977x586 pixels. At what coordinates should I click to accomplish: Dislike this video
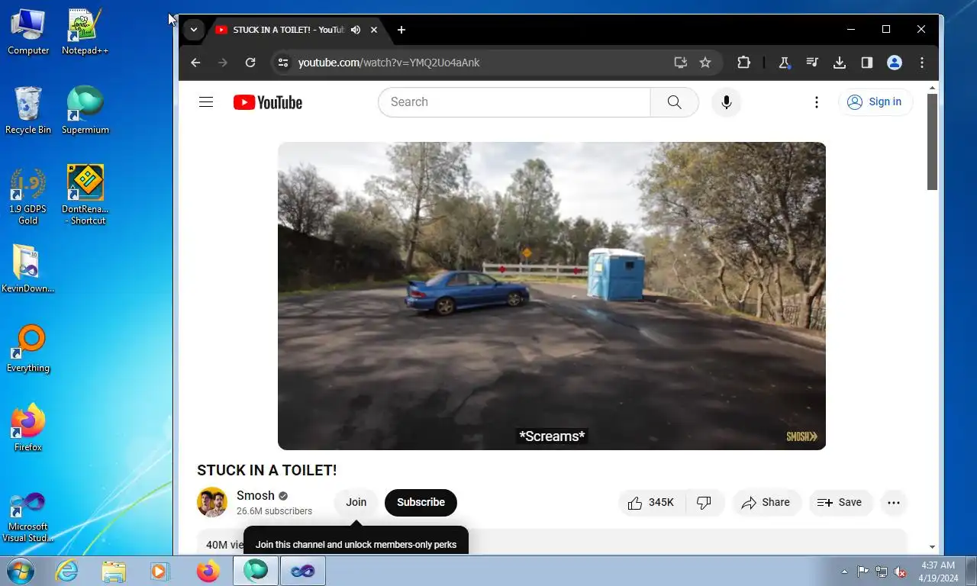[705, 502]
